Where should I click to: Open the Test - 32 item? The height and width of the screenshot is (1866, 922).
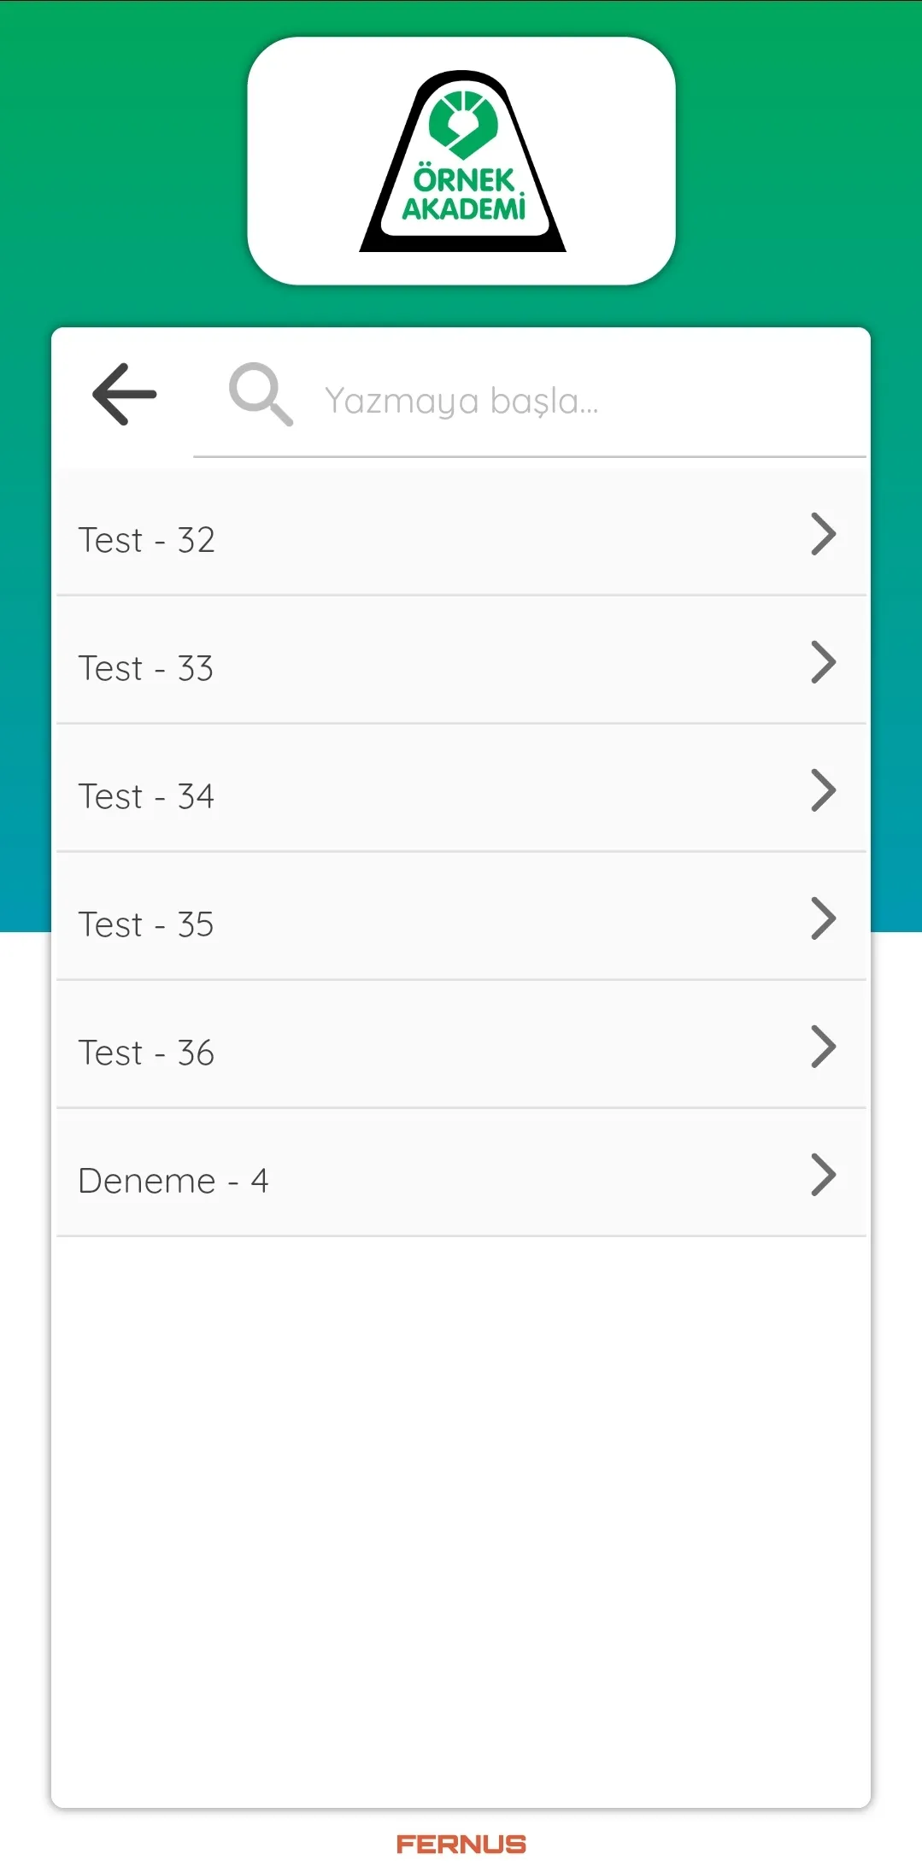point(461,533)
